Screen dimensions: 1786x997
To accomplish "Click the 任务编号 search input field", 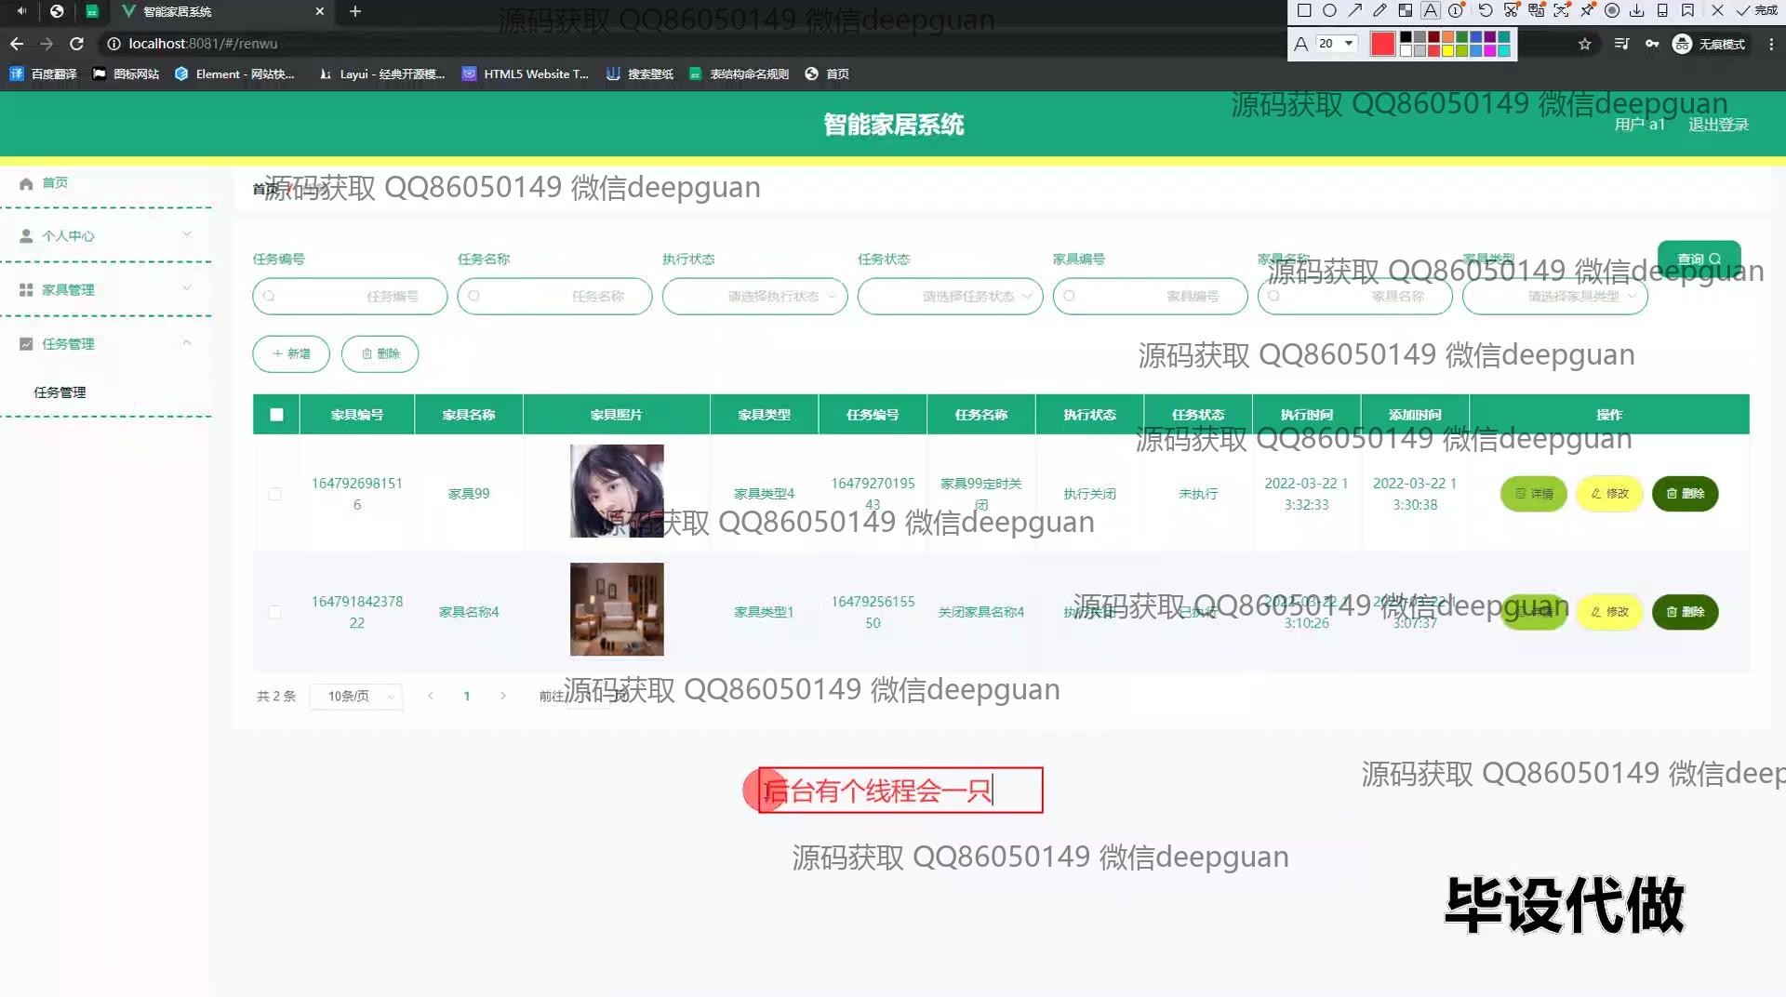I will tap(350, 297).
